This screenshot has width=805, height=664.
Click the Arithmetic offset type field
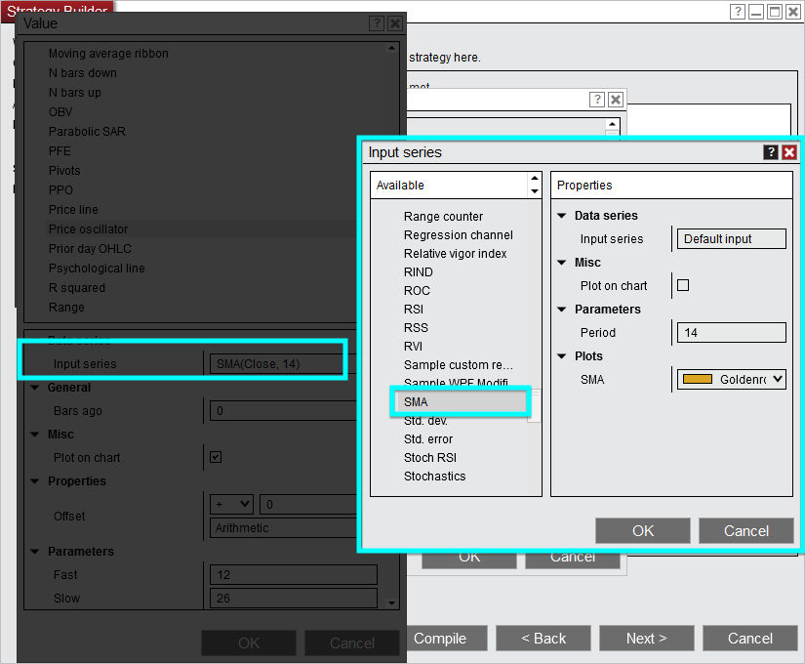tap(283, 528)
